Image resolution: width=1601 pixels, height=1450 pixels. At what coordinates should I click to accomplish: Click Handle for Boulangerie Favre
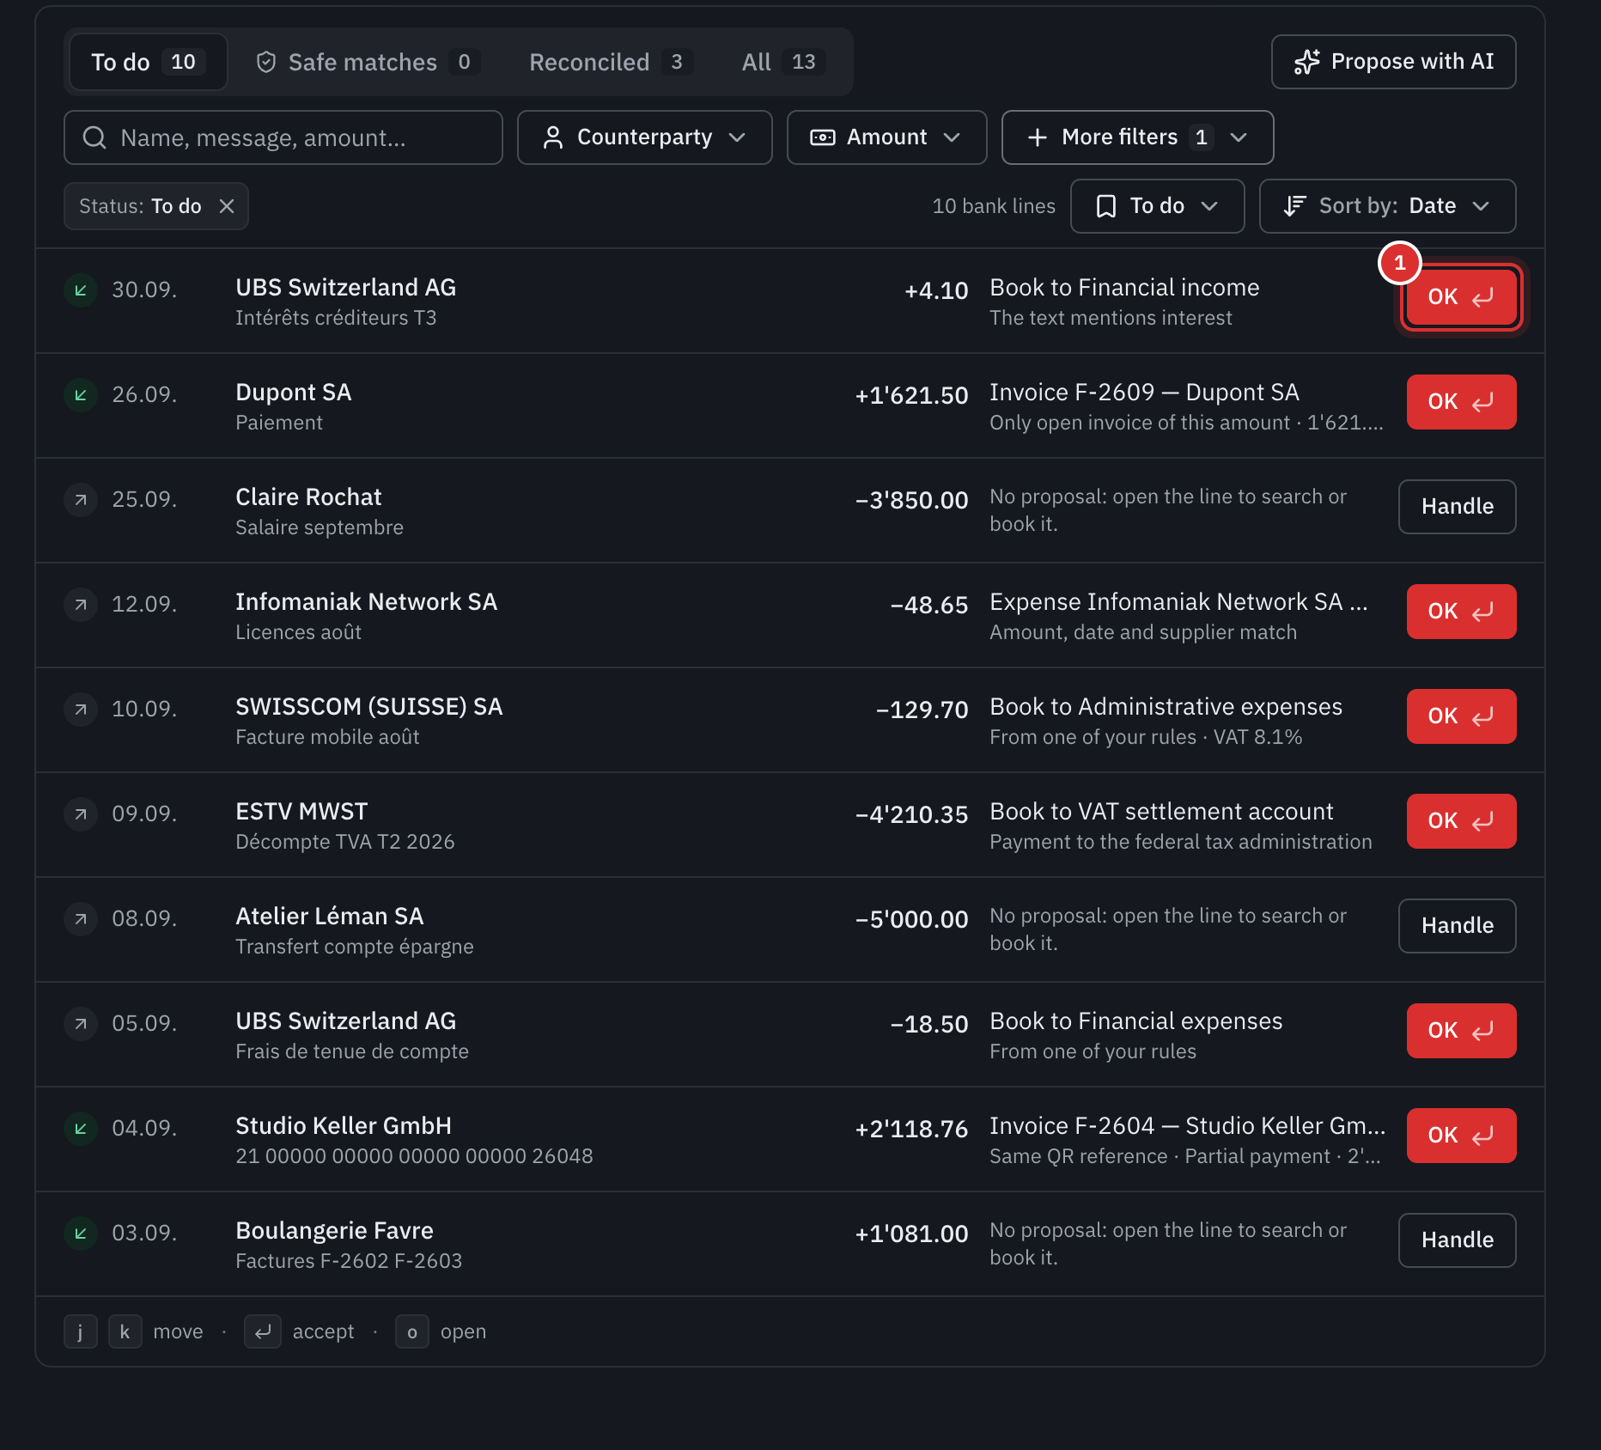click(x=1457, y=1240)
